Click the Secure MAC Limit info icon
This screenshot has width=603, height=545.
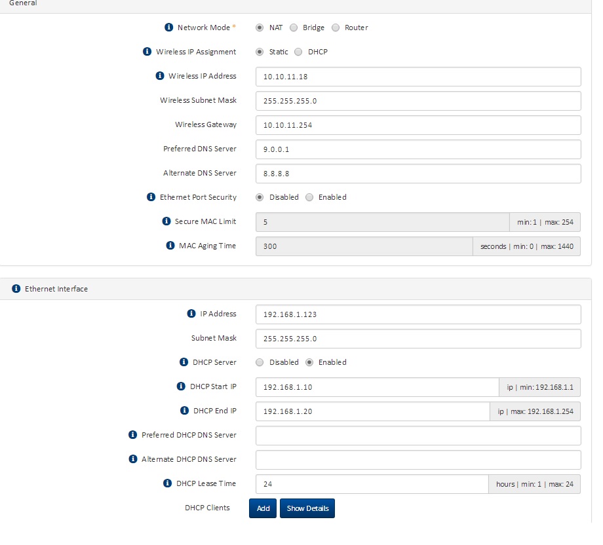pyautogui.click(x=166, y=221)
